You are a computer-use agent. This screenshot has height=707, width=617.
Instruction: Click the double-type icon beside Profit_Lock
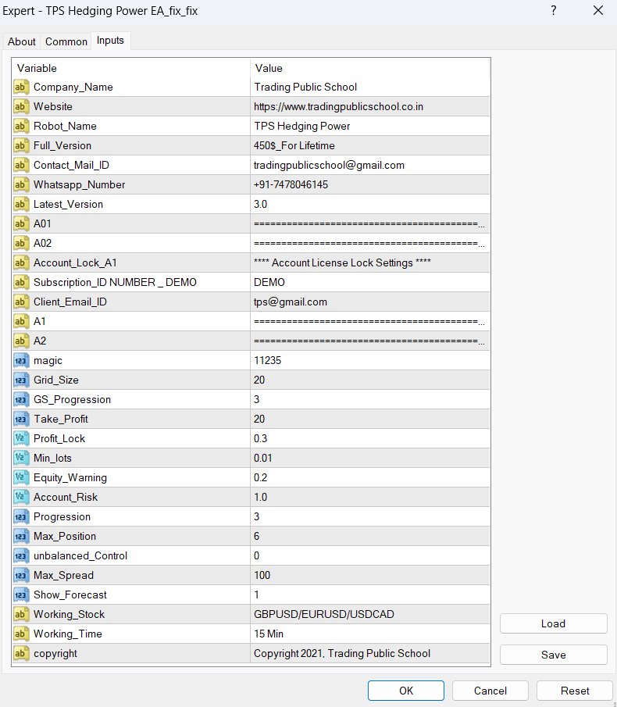(22, 438)
